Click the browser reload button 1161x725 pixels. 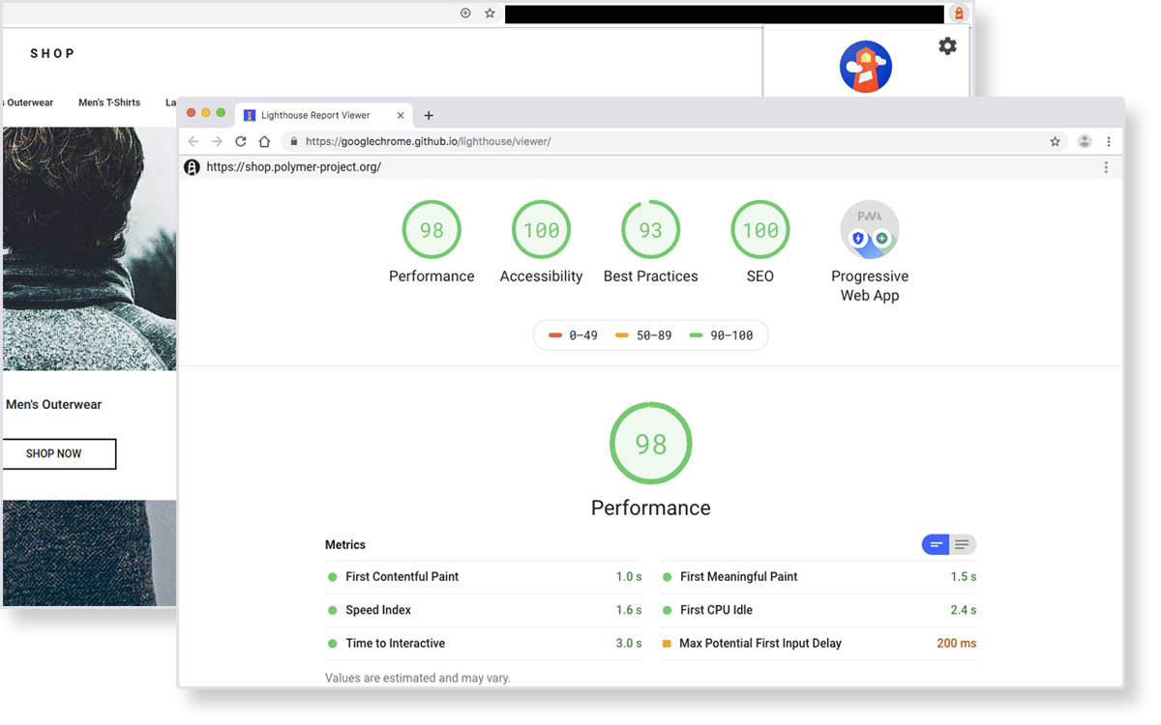coord(241,141)
